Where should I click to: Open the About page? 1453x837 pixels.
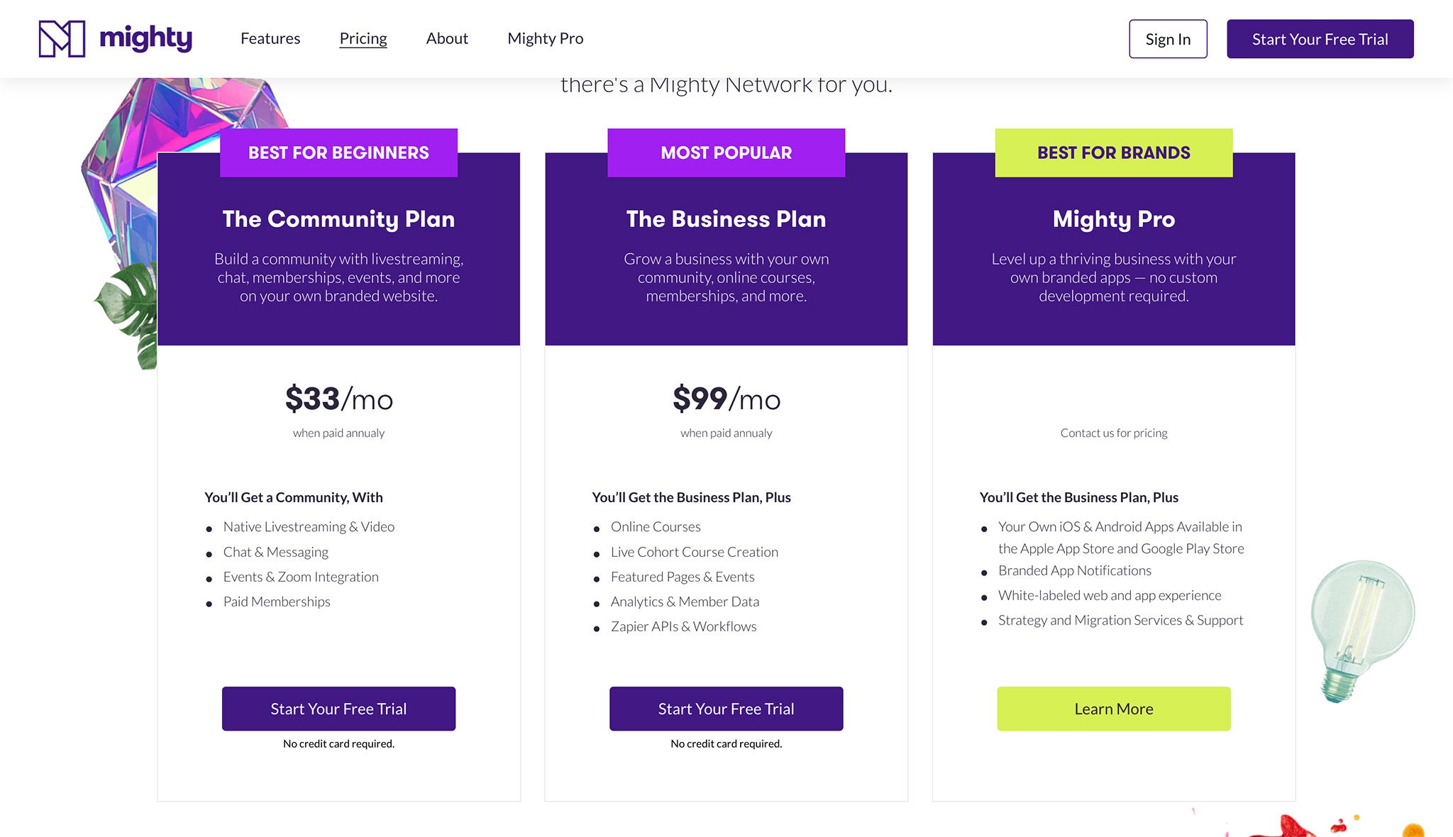(446, 38)
